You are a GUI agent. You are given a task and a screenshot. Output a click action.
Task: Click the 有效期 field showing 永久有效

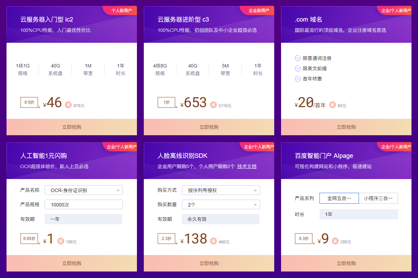point(221,219)
